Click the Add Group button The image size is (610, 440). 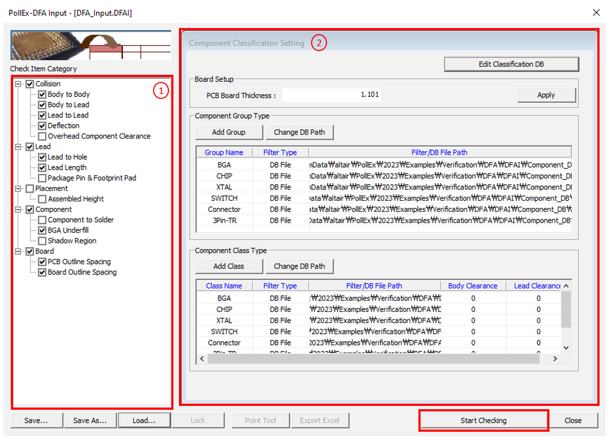pyautogui.click(x=228, y=132)
